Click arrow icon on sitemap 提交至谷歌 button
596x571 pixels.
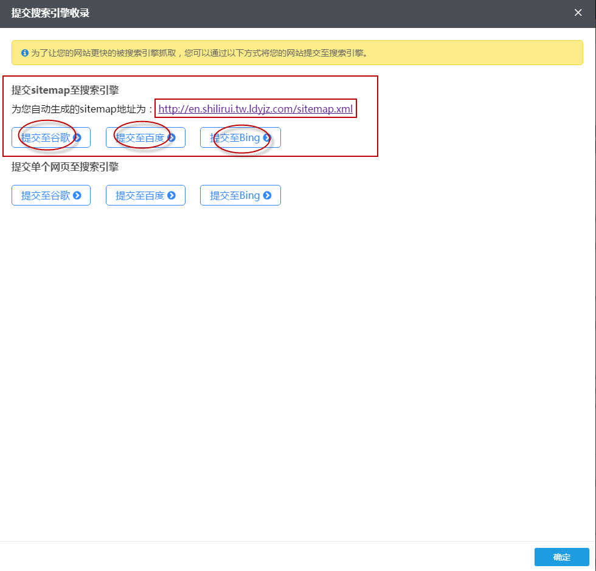click(x=77, y=138)
